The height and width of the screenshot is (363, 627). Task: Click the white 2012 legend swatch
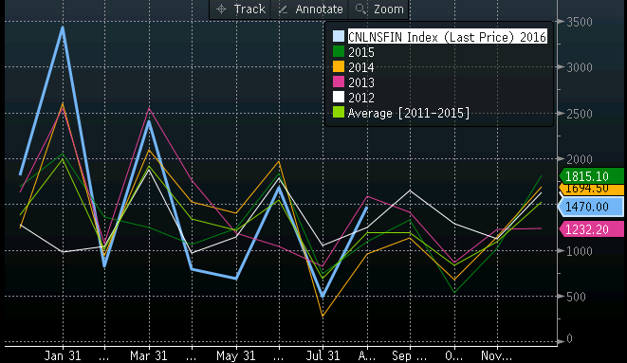point(339,97)
